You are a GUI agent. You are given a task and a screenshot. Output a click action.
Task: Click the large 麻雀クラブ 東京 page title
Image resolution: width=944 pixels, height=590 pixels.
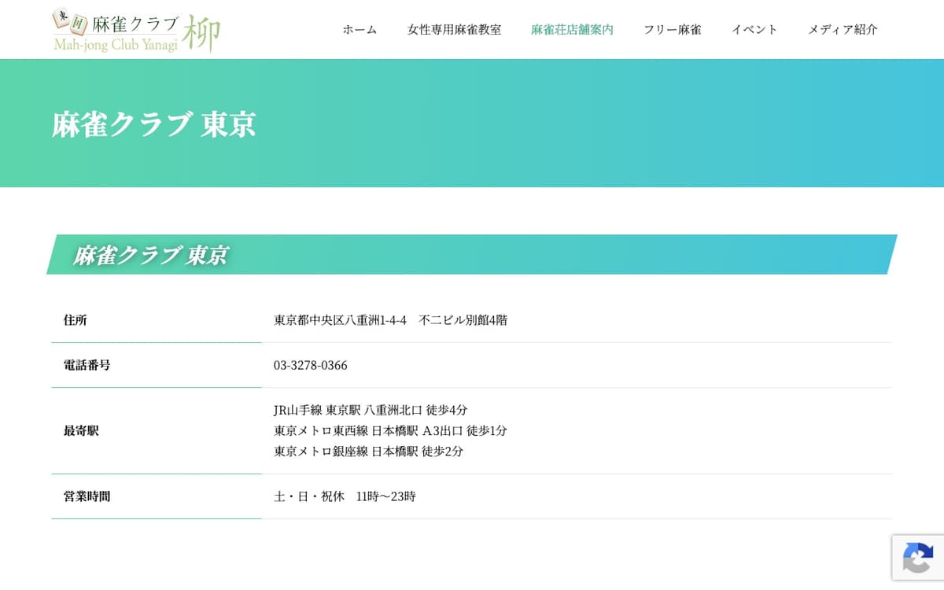point(154,124)
